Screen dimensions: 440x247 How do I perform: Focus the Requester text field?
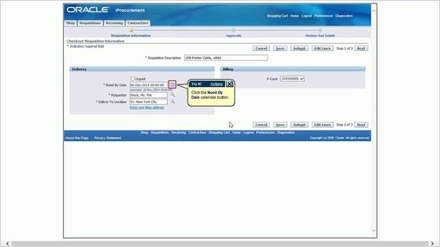(x=148, y=95)
